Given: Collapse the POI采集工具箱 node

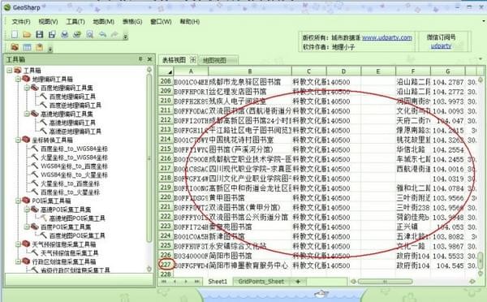Looking at the screenshot, I should 18,201.
